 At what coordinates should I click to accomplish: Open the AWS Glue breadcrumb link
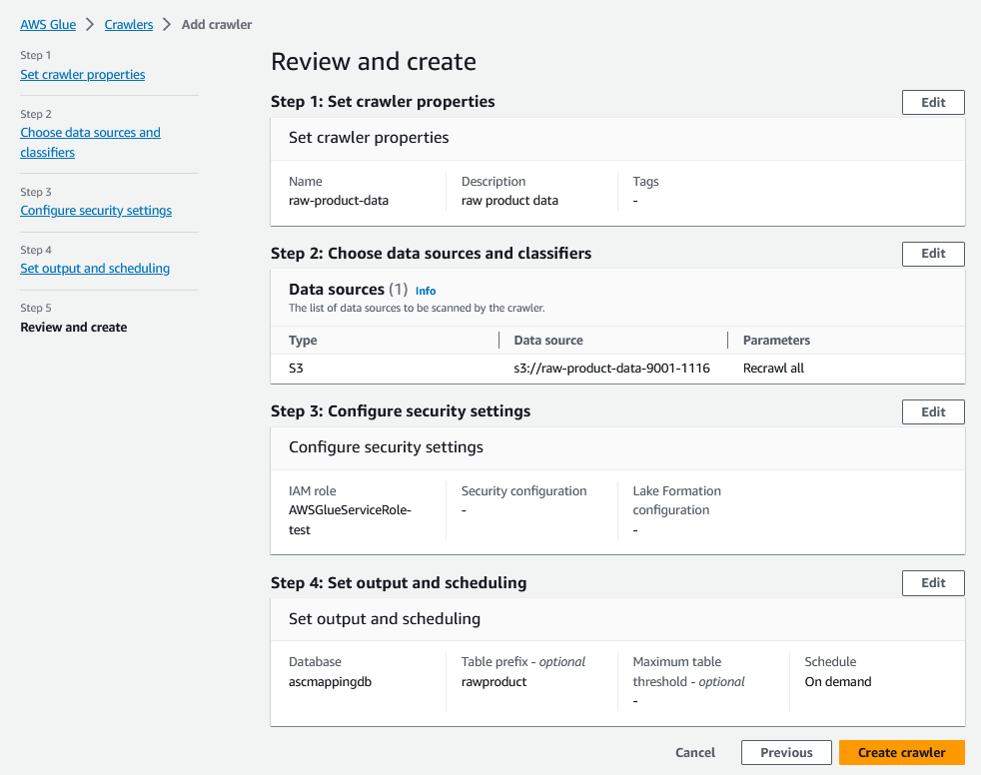[48, 24]
